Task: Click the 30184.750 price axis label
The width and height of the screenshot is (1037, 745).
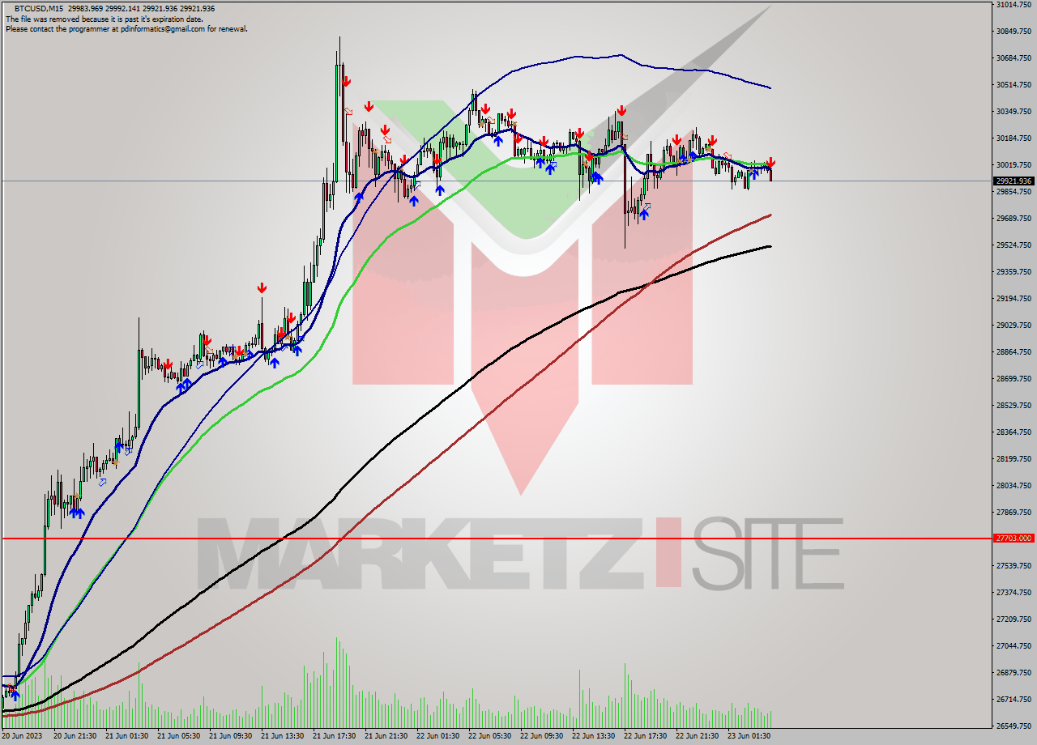Action: [1014, 138]
